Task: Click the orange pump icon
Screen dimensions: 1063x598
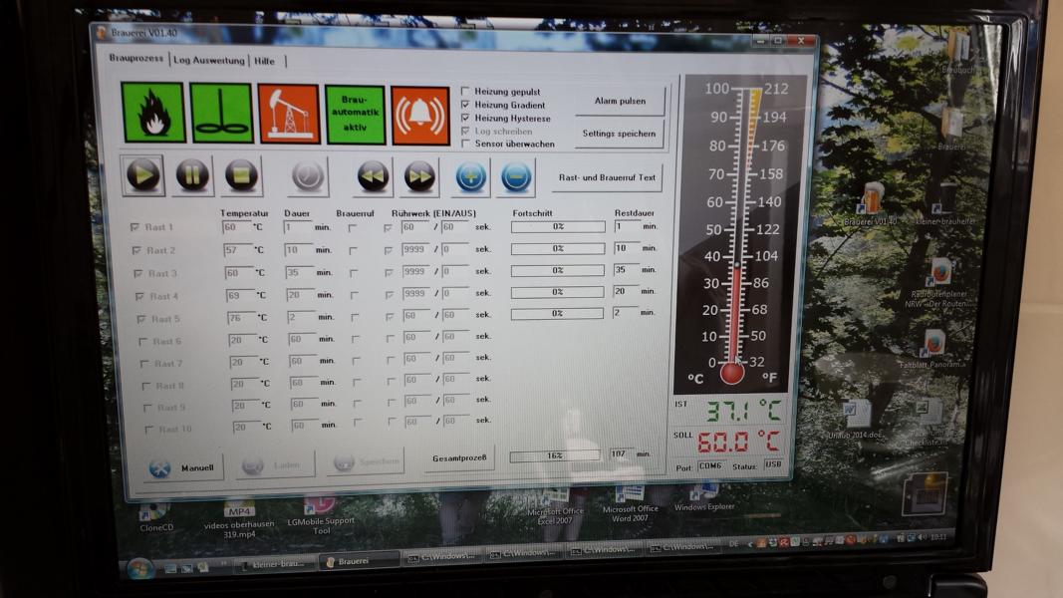Action: 288,115
